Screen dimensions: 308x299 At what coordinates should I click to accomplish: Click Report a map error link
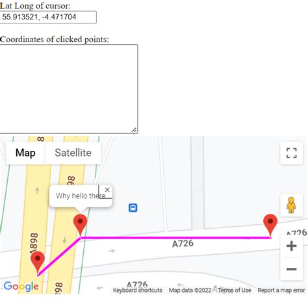point(281,290)
